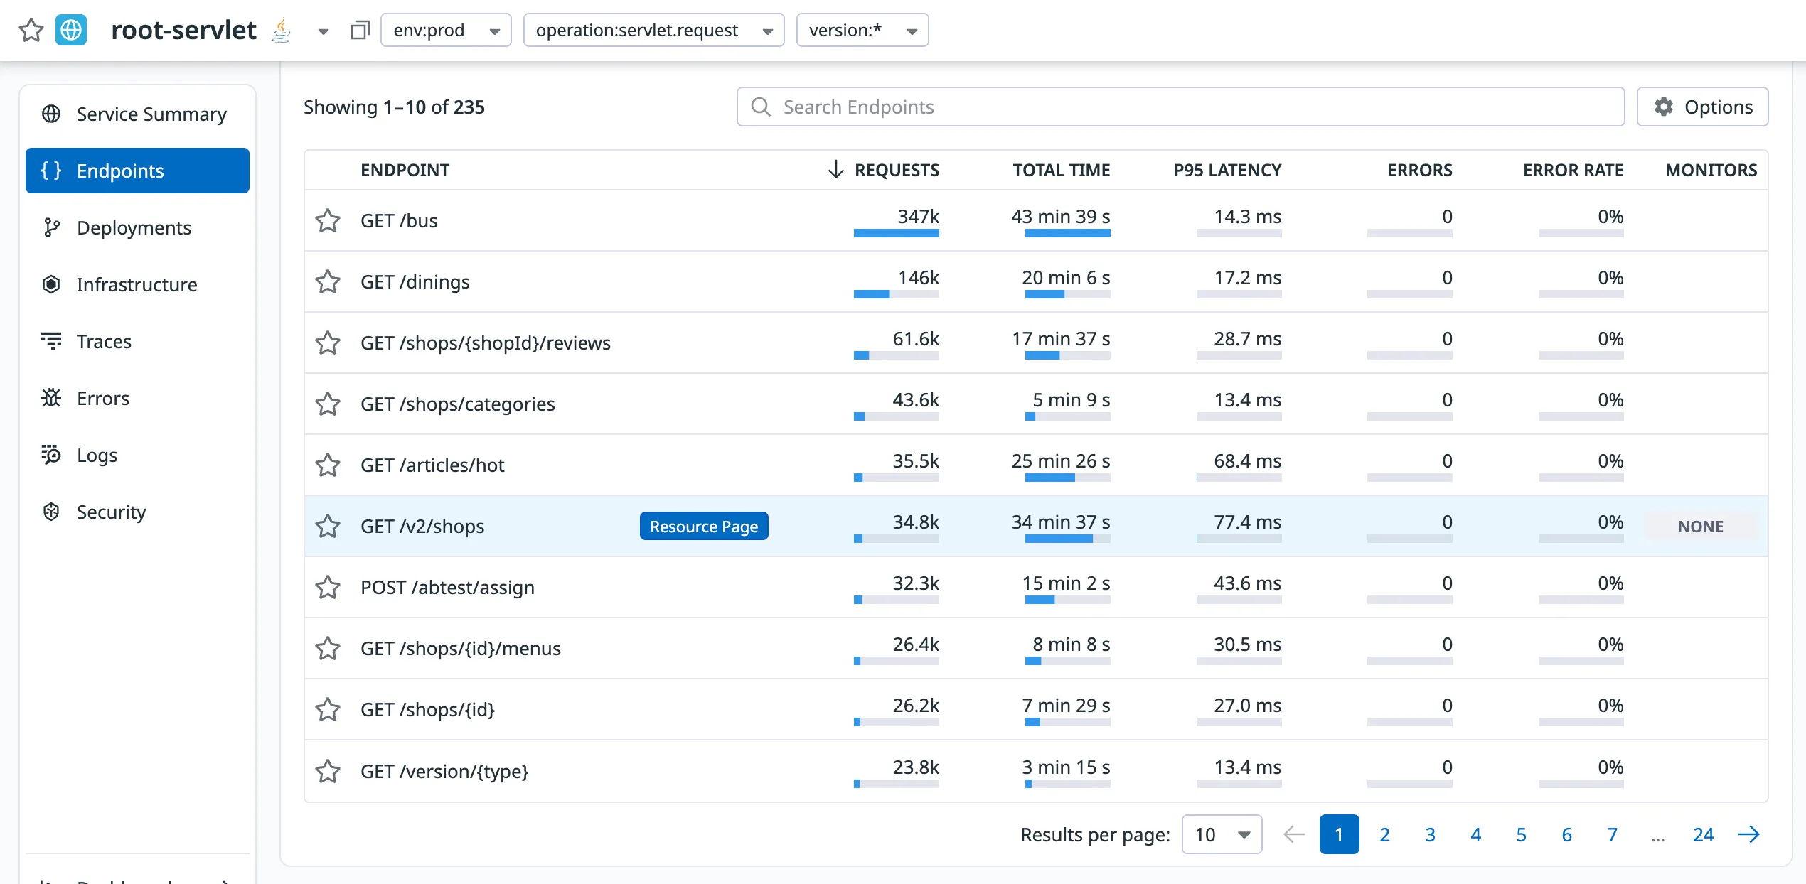Change results per page dropdown
This screenshot has width=1806, height=884.
coord(1222,834)
